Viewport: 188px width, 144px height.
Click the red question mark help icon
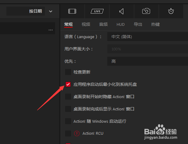click(x=77, y=133)
